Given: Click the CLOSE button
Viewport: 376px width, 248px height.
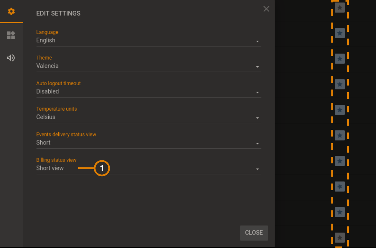Looking at the screenshot, I should (254, 233).
